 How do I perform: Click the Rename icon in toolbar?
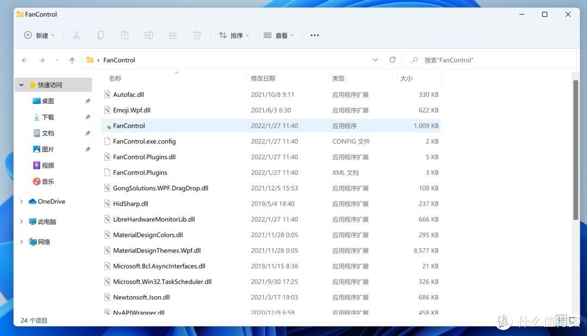pyautogui.click(x=148, y=35)
